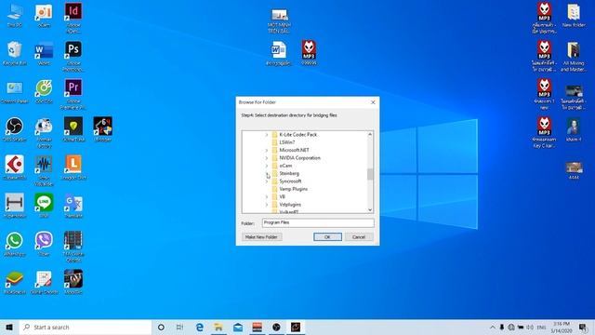Expand the Steinberg folder node
The width and height of the screenshot is (595, 335).
point(267,174)
